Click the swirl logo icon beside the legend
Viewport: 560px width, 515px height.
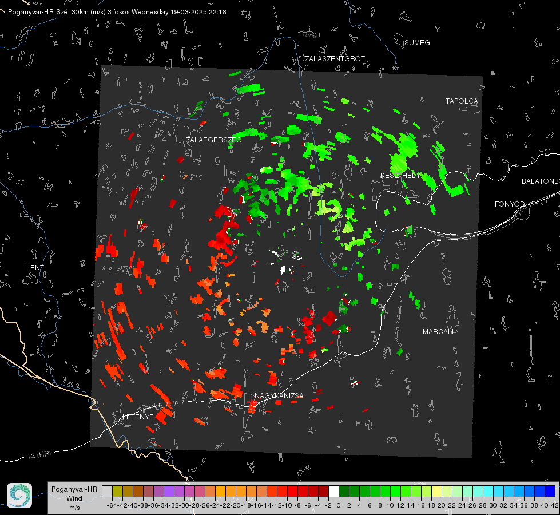point(19,496)
